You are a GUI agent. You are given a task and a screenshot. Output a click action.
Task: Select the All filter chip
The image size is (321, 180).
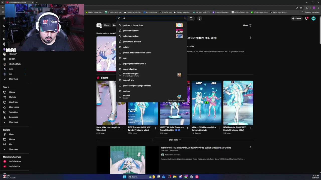pos(99,25)
